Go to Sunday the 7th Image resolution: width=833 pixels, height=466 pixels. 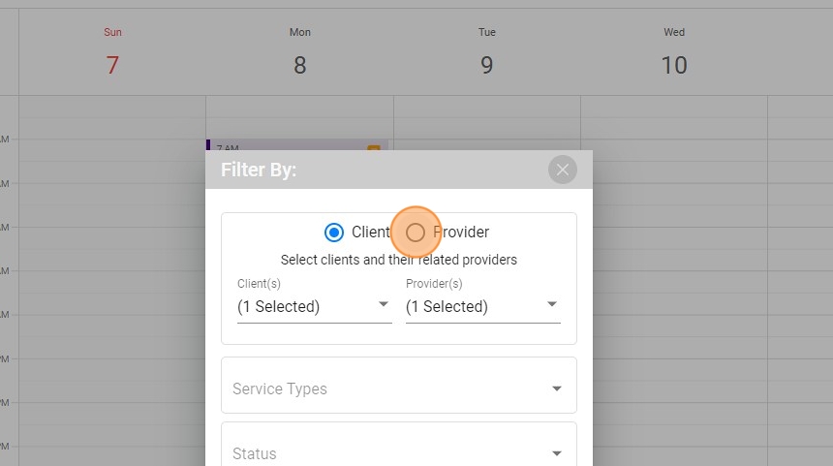pos(112,65)
